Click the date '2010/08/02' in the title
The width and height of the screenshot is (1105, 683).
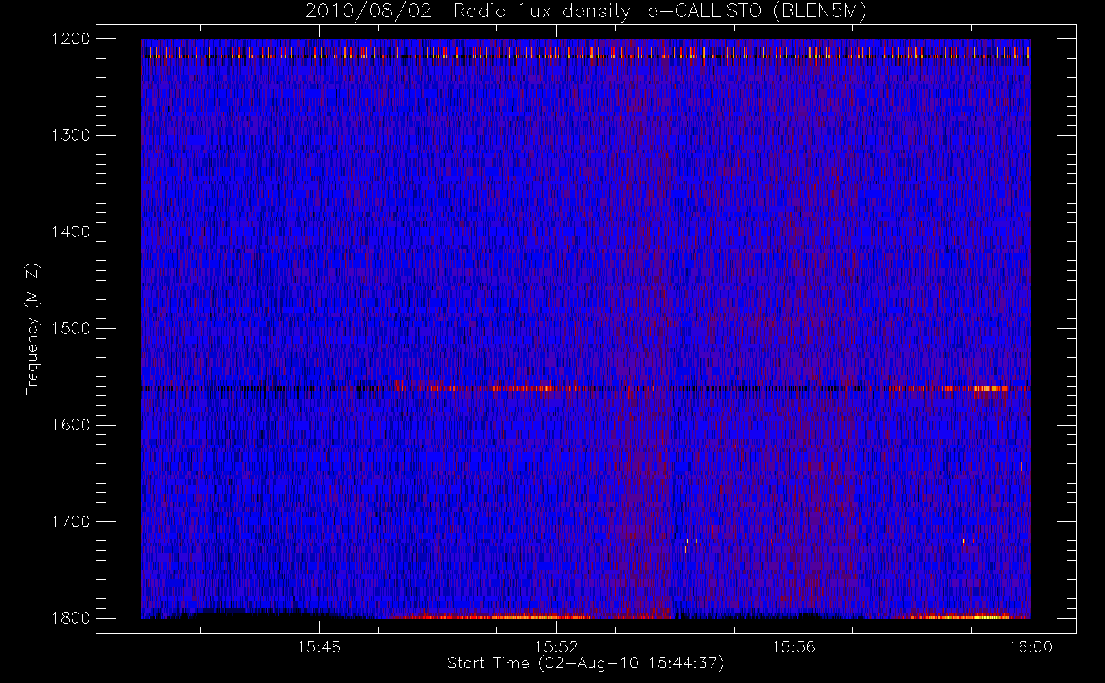coord(368,12)
